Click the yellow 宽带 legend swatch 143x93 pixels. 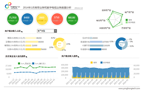click(x=92, y=63)
